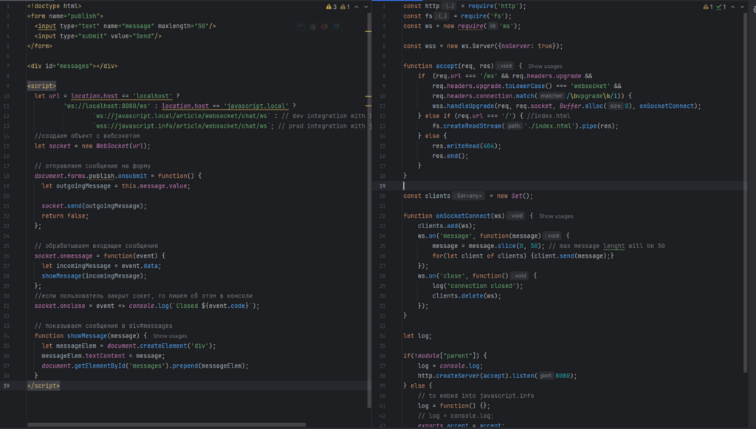Click the 'path:' parameter hint before './index.html'
The image size is (756, 429).
[x=514, y=126]
